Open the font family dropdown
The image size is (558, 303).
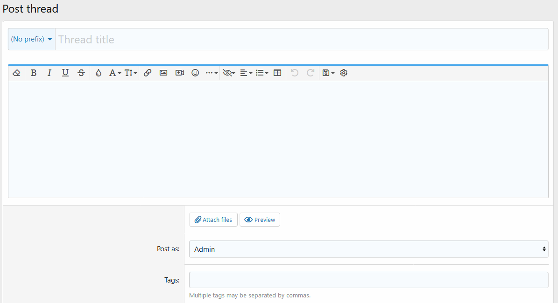pyautogui.click(x=114, y=73)
